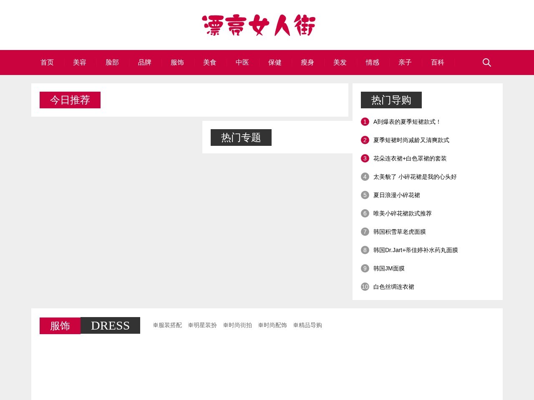Open the 美容 navigation menu

79,62
